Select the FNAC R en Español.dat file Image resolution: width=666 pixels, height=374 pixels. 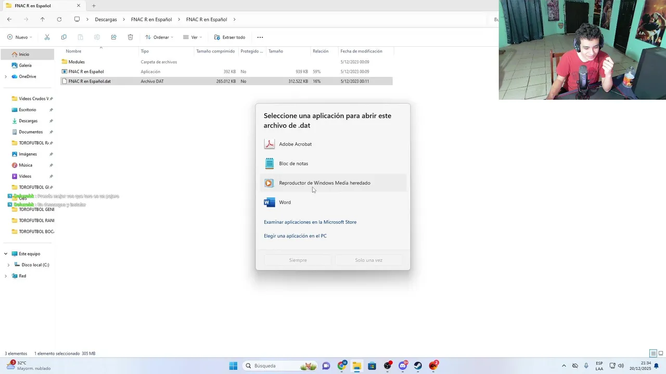[x=226, y=82]
